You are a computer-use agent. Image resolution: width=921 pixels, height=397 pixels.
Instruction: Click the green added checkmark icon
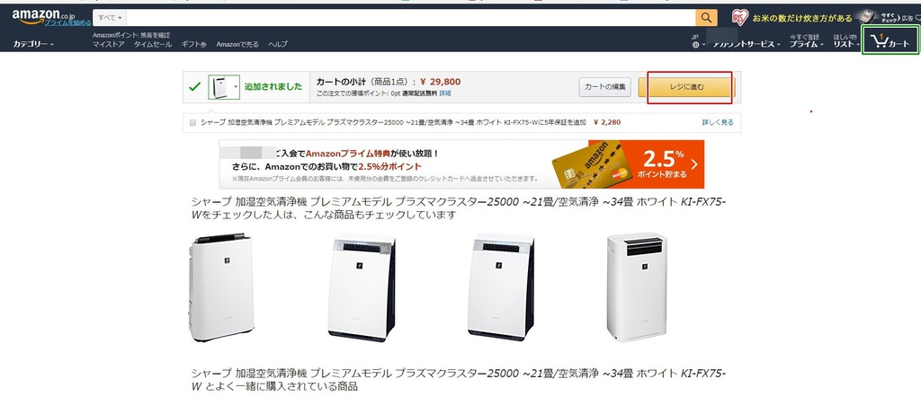[x=195, y=87]
